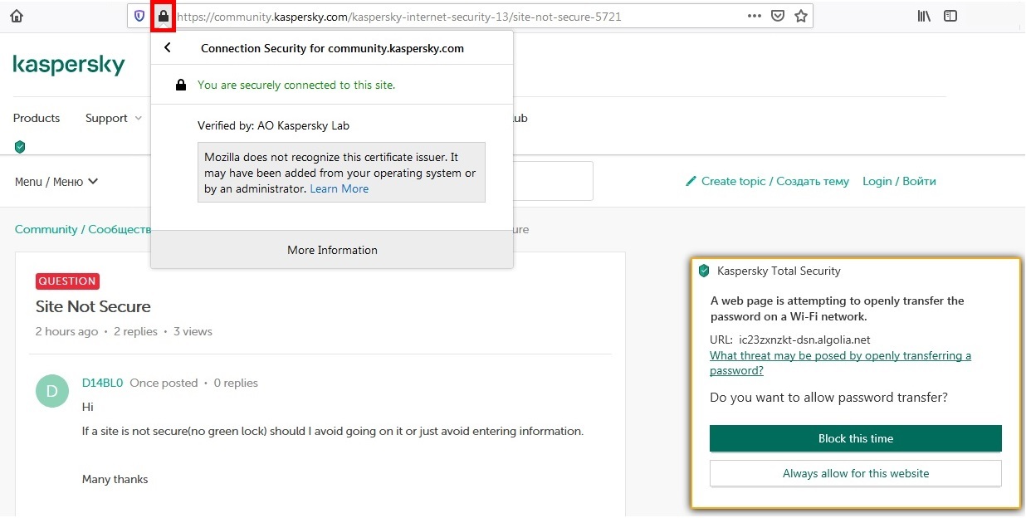The width and height of the screenshot is (1026, 518).
Task: Click the Site Not Secure title
Action: tap(93, 306)
